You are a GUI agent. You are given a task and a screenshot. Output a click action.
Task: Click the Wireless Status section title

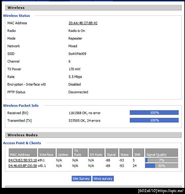click(16, 15)
